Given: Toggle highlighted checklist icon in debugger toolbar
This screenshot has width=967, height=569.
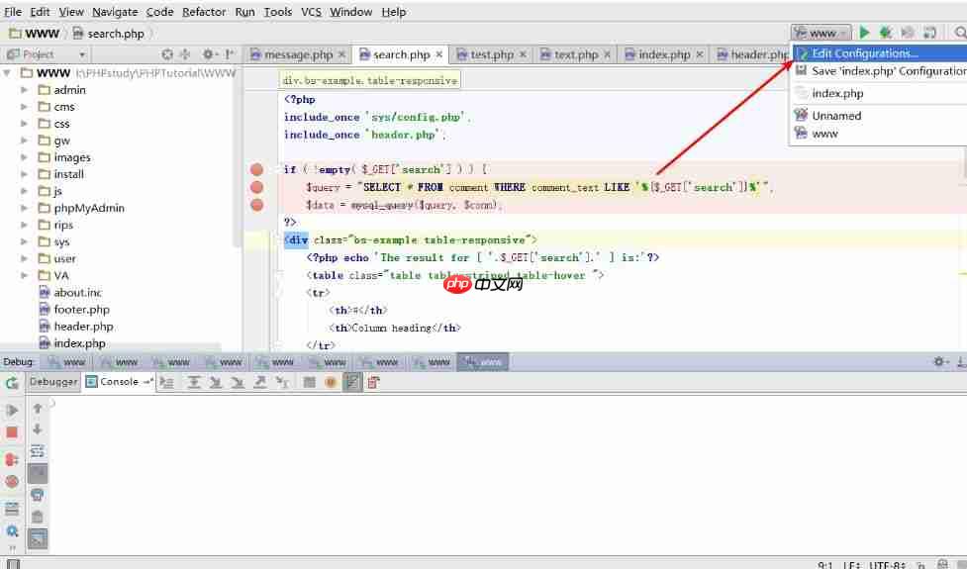Looking at the screenshot, I should [x=352, y=382].
